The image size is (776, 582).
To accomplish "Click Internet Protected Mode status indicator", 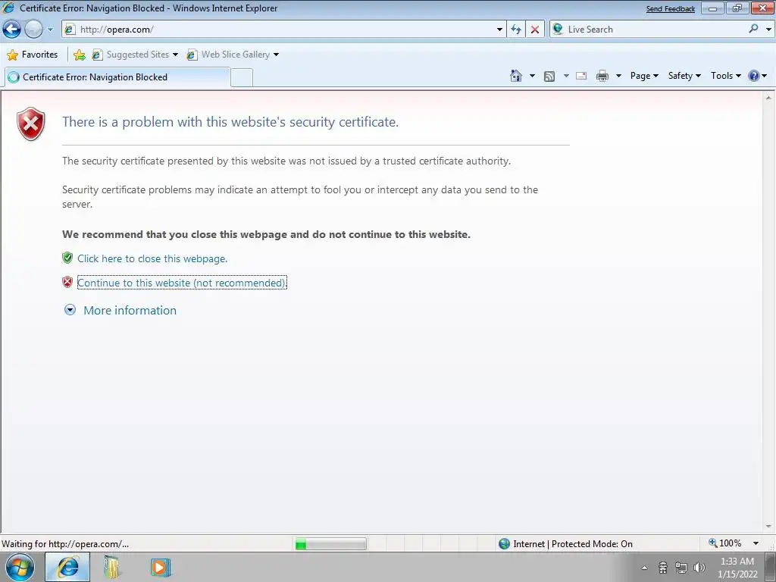I will (565, 544).
